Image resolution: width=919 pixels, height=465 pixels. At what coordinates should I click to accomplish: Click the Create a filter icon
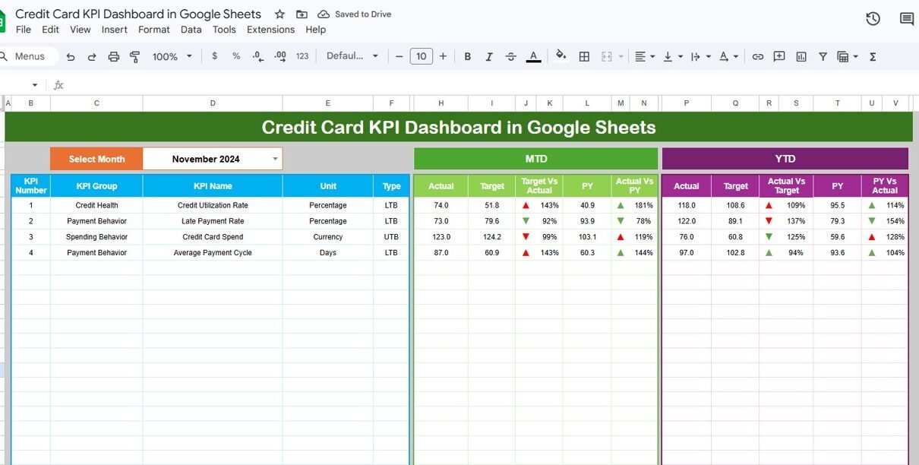pos(823,56)
